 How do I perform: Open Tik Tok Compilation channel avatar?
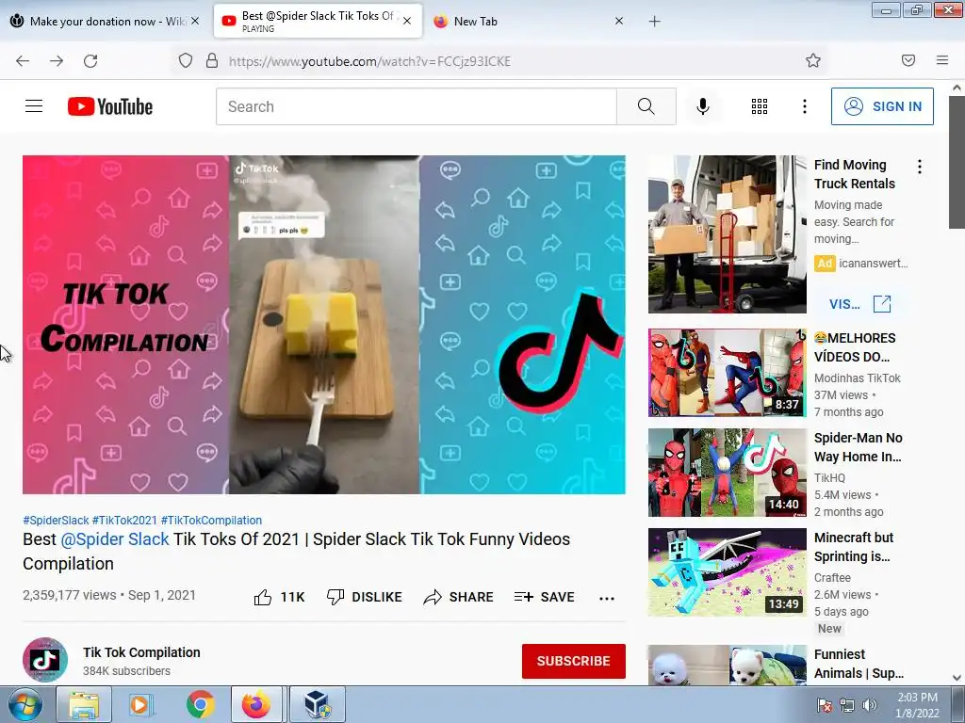(x=45, y=660)
